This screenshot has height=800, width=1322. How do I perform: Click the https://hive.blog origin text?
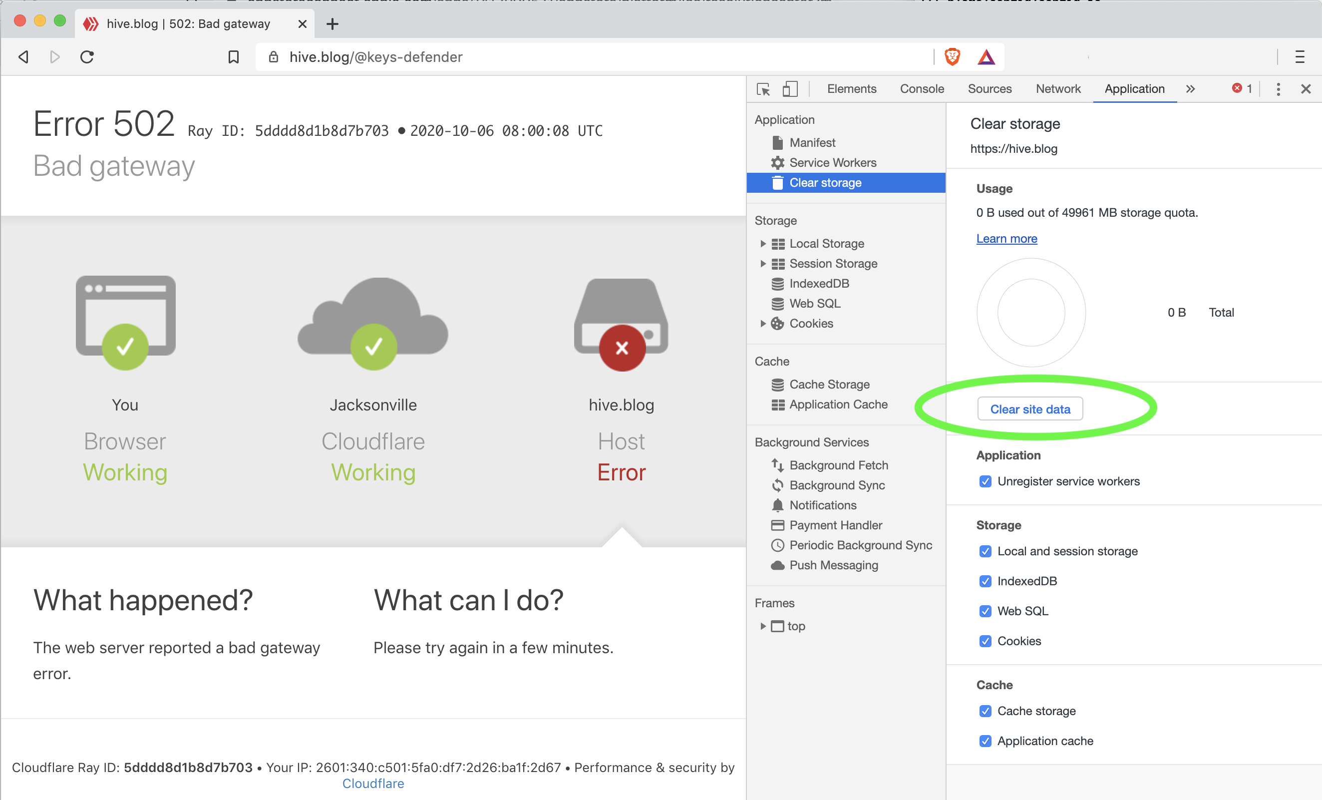pos(1013,149)
